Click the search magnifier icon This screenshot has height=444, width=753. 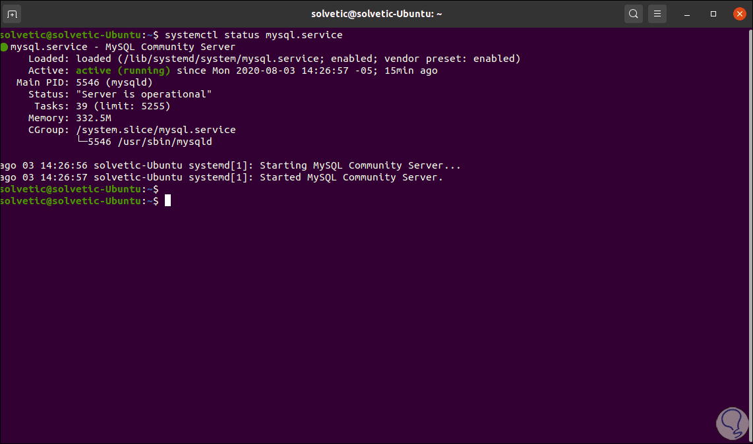pyautogui.click(x=633, y=14)
